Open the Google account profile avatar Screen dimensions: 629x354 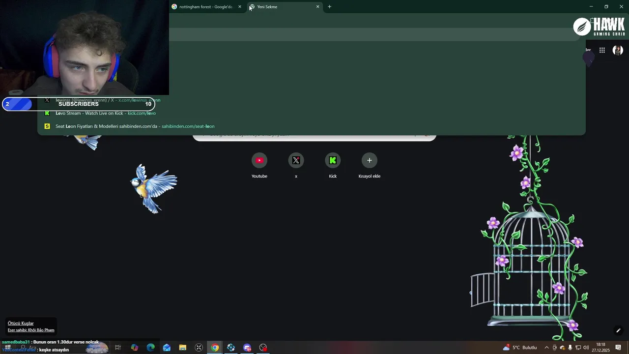pos(618,50)
